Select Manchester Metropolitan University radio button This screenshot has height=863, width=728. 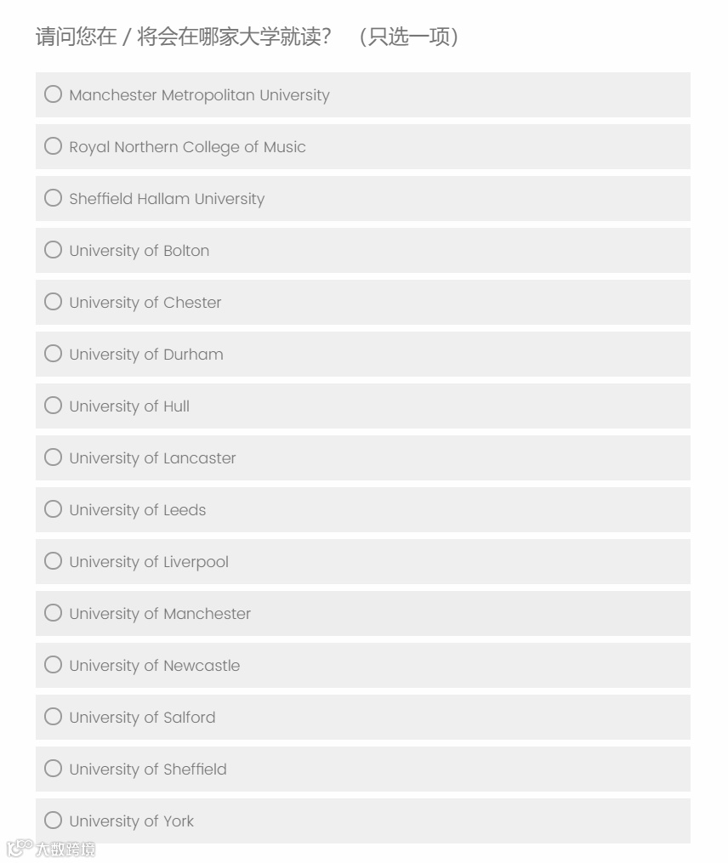click(x=54, y=94)
